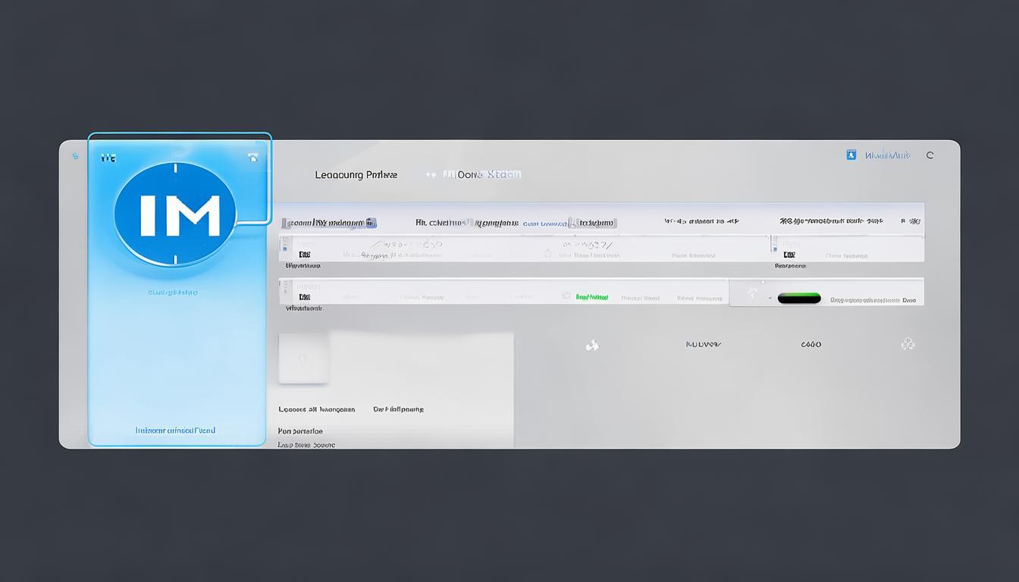
Task: Select the outlined tab beside the blue header text
Action: (x=594, y=223)
